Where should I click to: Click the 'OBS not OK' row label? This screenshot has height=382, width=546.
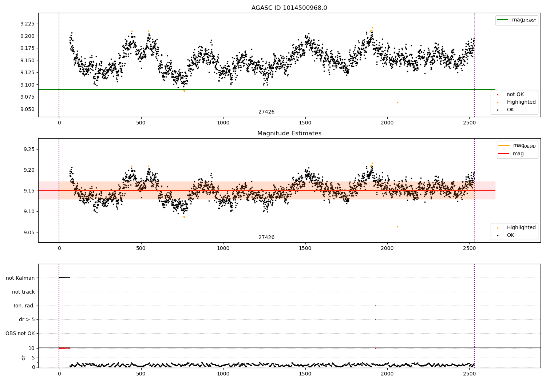pos(20,333)
